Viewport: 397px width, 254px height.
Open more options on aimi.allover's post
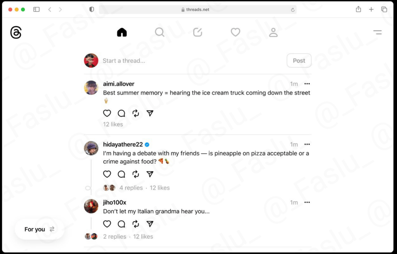click(307, 84)
